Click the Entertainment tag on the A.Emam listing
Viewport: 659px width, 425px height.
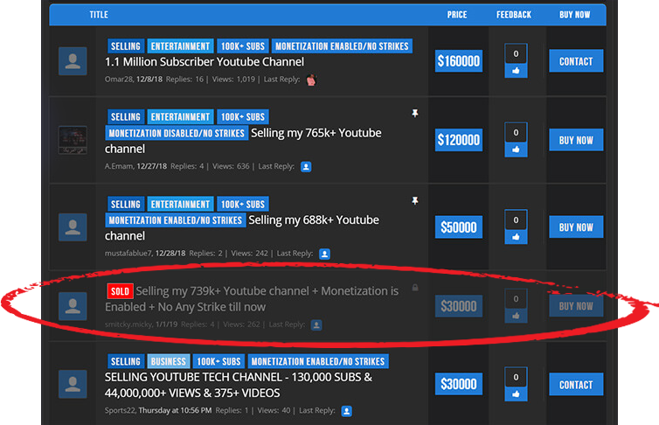click(x=180, y=117)
